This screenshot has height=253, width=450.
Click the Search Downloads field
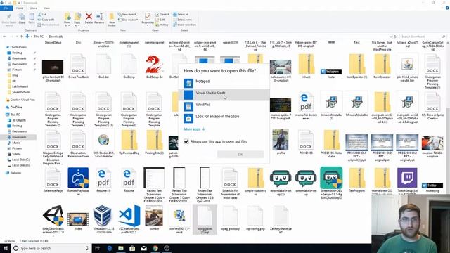(422, 37)
